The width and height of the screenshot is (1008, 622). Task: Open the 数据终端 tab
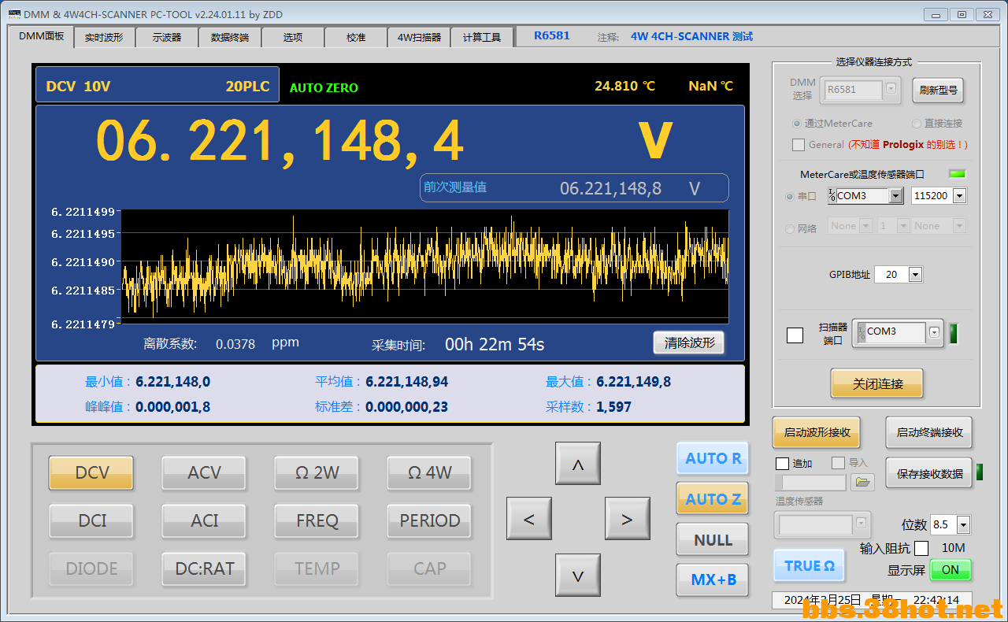(x=230, y=37)
